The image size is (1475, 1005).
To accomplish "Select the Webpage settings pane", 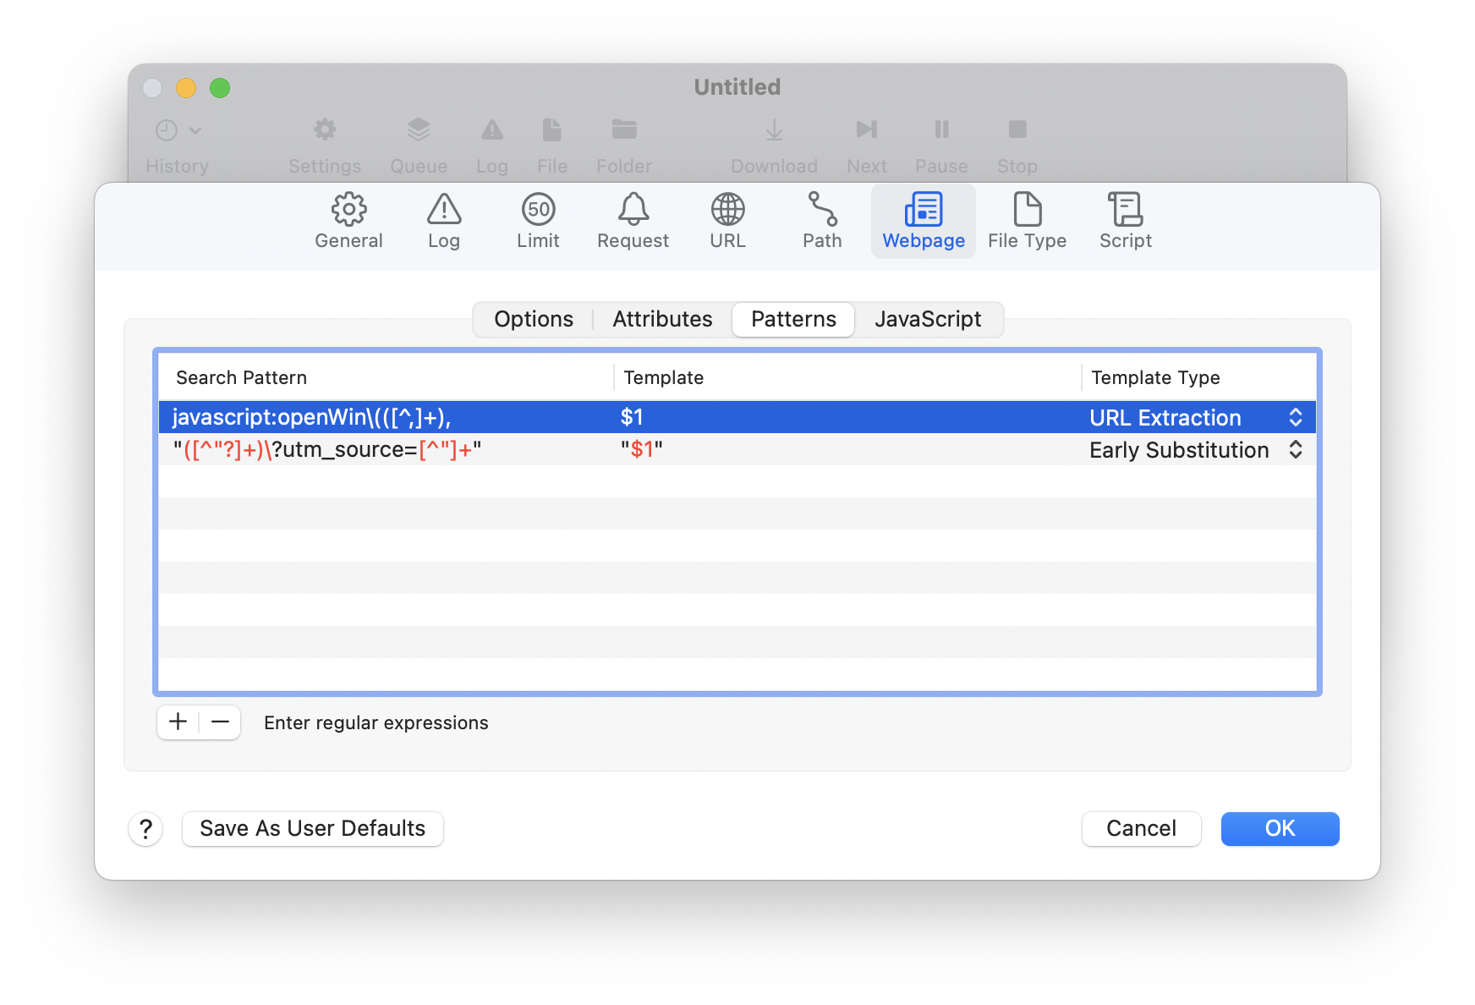I will (924, 221).
